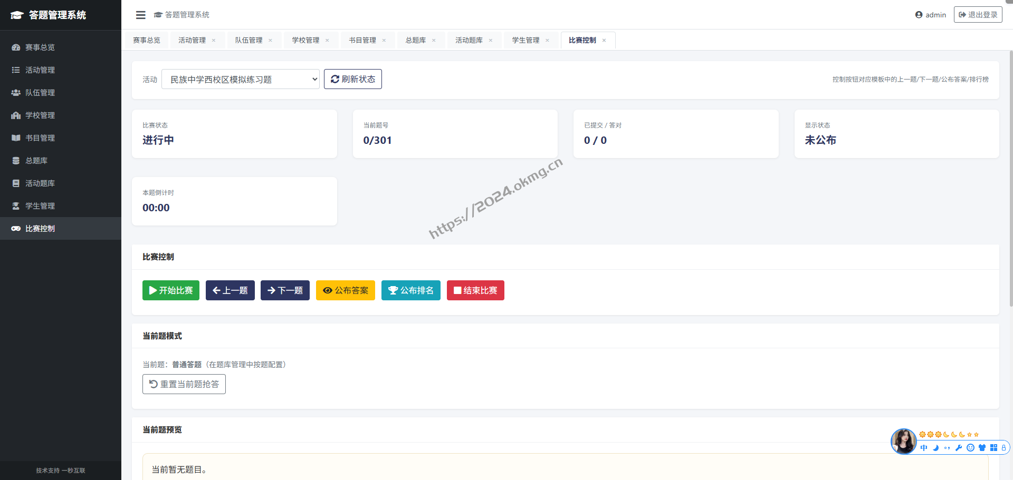
Task: Click the input toolbar lock icon
Action: click(1004, 448)
